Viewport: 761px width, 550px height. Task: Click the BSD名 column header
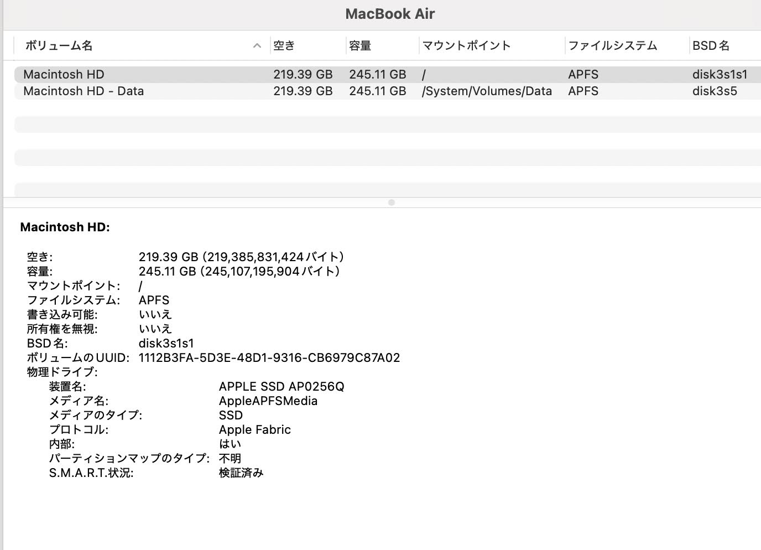coord(712,45)
